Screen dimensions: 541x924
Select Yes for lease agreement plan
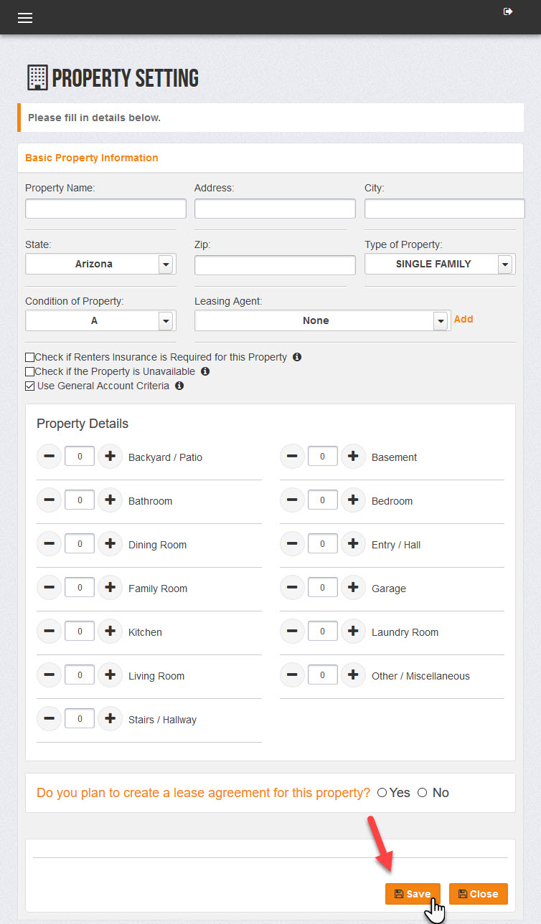[x=382, y=792]
